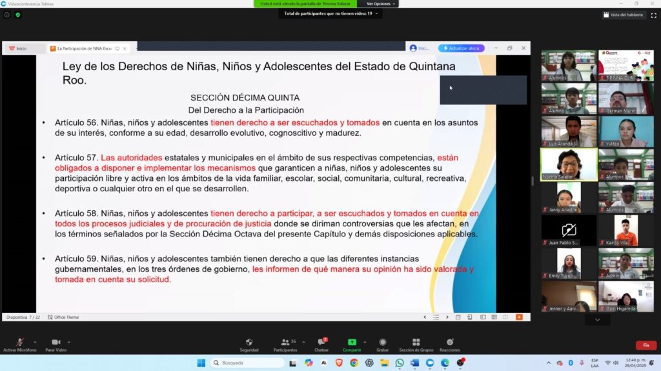The height and width of the screenshot is (371, 661).
Task: Select the Inicio tab in WPS
Action: click(x=18, y=48)
